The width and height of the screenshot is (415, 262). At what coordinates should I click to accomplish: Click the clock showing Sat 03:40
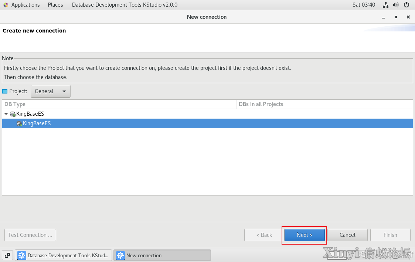pos(364,5)
